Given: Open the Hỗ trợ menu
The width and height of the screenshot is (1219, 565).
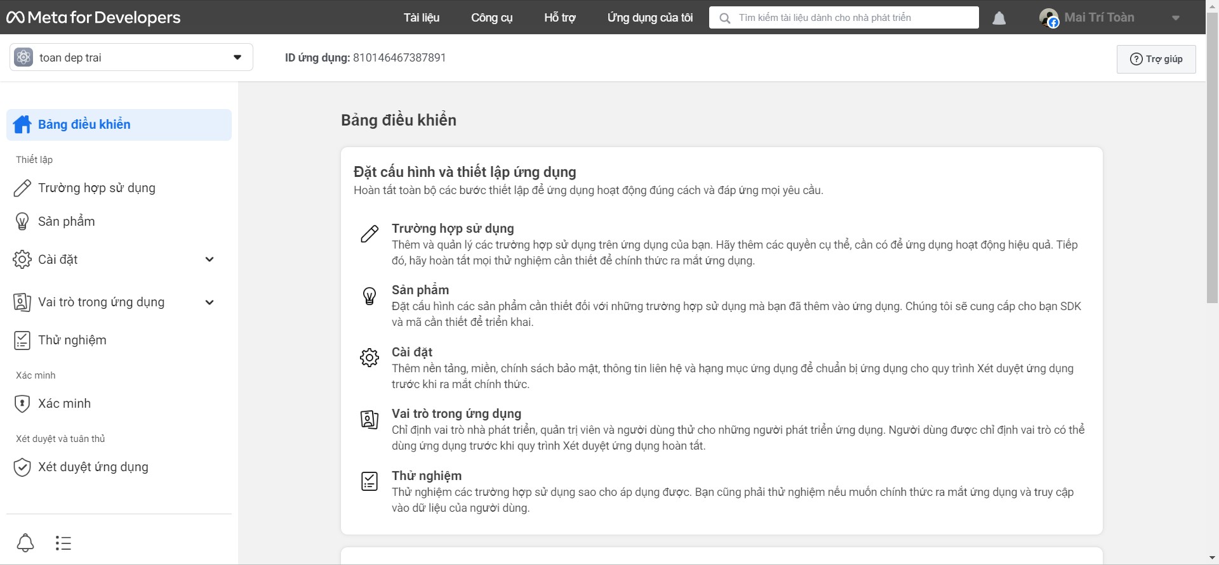Looking at the screenshot, I should [x=560, y=18].
